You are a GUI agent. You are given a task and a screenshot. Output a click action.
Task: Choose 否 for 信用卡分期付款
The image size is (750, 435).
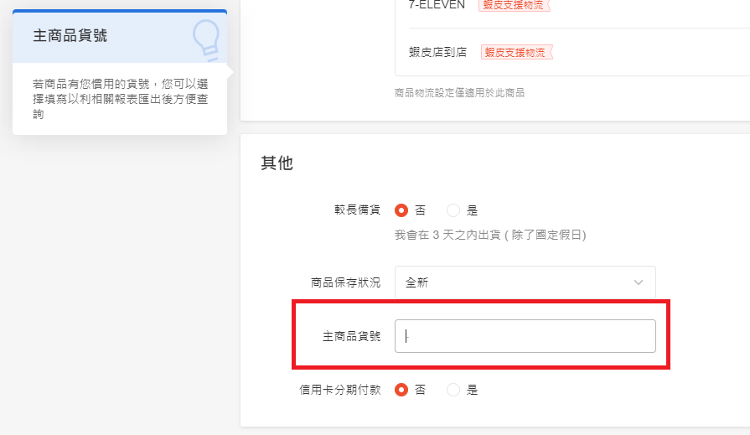(x=401, y=390)
